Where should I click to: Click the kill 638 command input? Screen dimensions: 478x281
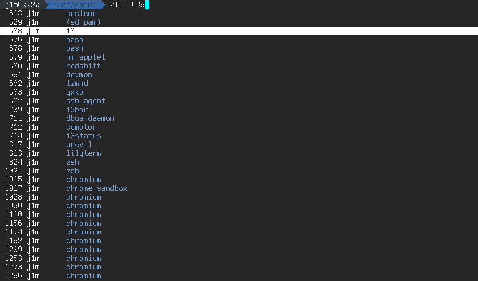pos(127,5)
